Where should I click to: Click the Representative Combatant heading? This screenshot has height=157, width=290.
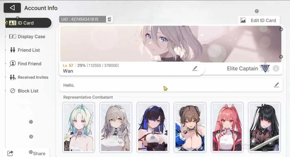[88, 97]
